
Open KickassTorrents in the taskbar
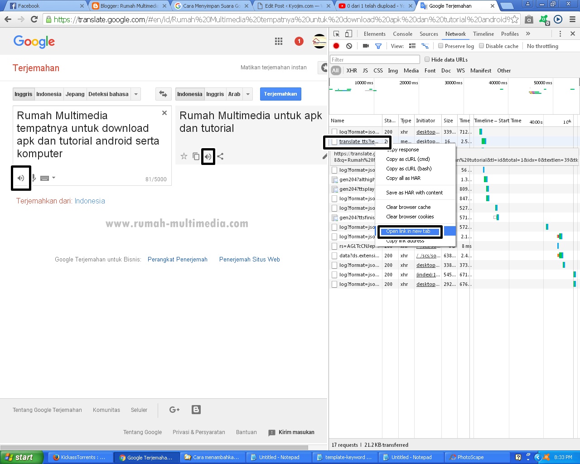click(x=80, y=457)
